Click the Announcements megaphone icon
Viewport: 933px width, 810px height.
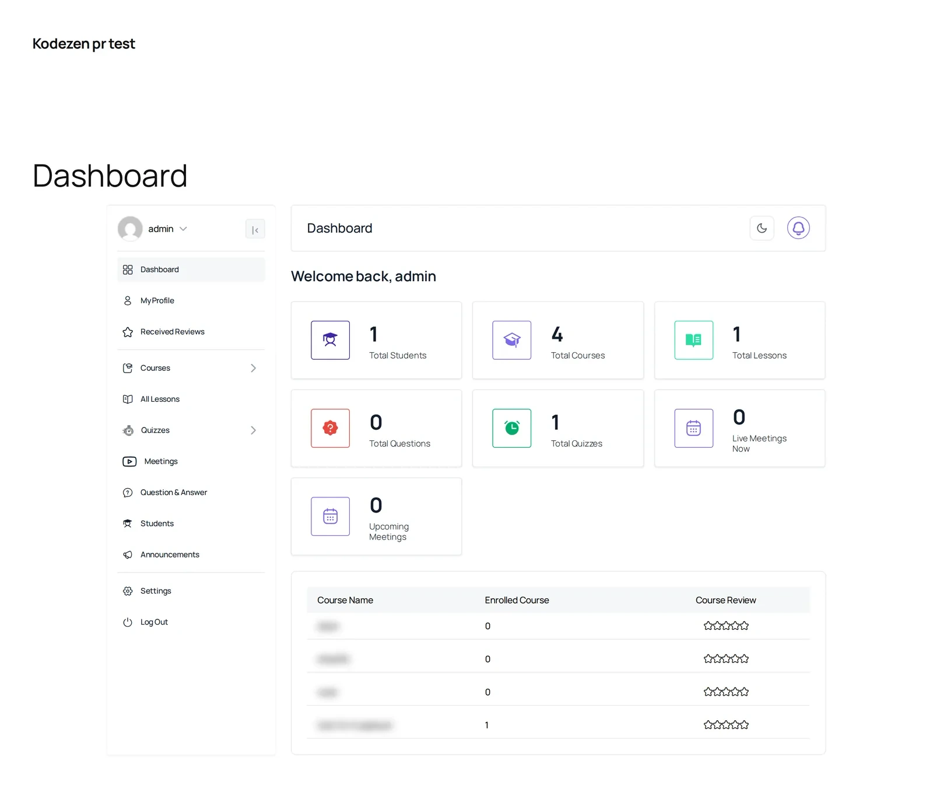128,555
